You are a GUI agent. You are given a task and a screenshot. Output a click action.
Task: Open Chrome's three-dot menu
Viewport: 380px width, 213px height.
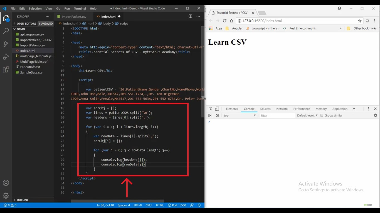coord(374,21)
